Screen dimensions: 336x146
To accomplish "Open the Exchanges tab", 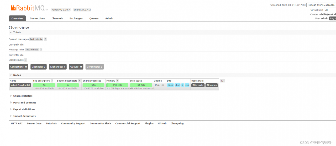I will tap(76, 18).
